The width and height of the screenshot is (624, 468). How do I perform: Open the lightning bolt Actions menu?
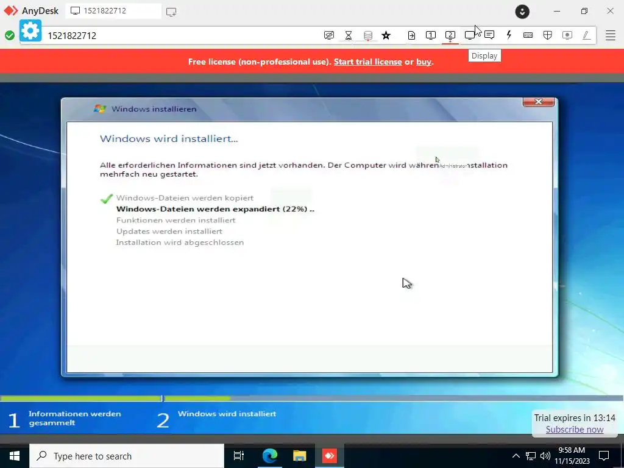509,35
